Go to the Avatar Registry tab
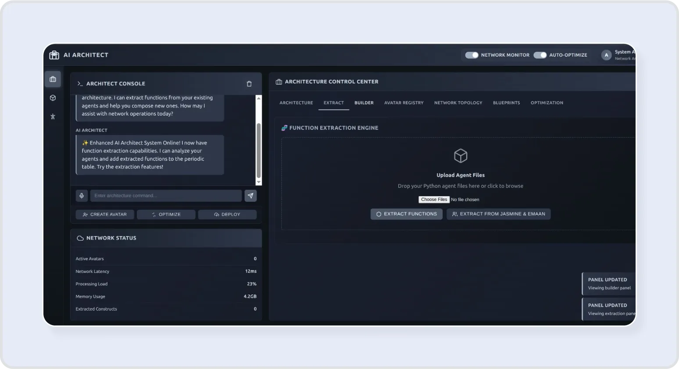Screen dimensions: 679x369 (x=404, y=103)
